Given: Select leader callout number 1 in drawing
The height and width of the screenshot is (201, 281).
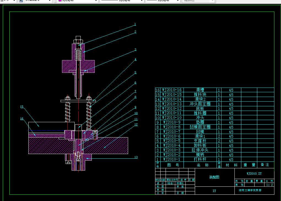Looking at the screenshot, I should tap(135, 24).
